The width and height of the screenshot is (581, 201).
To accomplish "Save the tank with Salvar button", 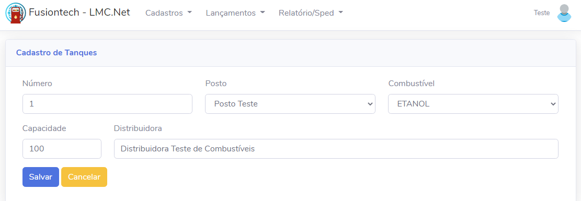I will pos(41,177).
